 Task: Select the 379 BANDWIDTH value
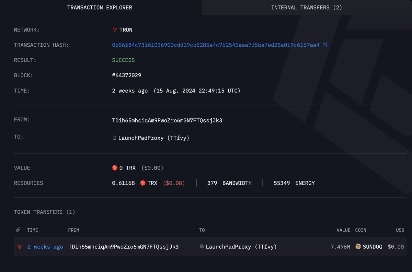coord(229,183)
